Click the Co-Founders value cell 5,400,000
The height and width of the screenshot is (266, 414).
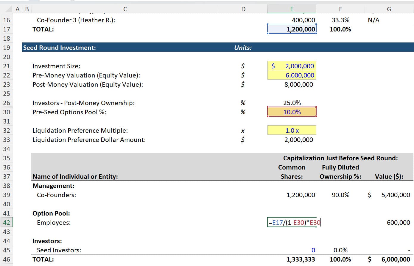[389, 195]
